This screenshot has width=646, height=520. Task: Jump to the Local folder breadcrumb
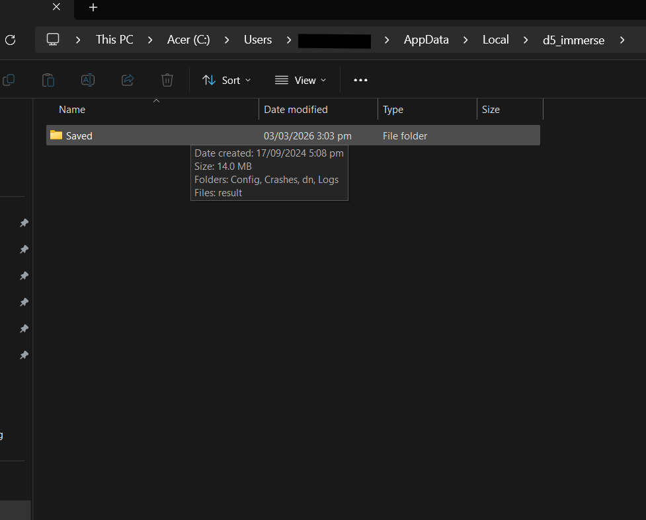(495, 40)
